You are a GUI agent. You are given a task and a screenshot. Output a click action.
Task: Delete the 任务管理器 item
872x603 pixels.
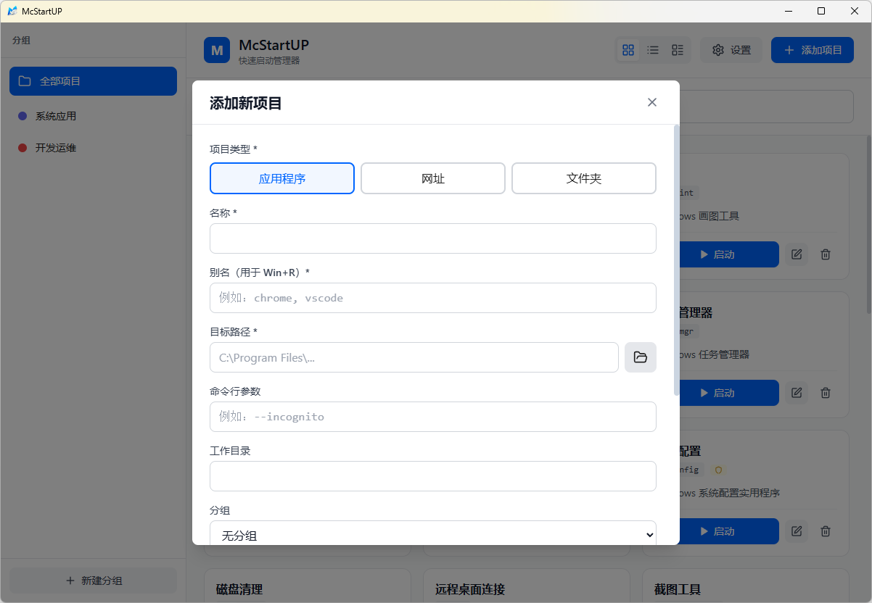click(x=826, y=393)
